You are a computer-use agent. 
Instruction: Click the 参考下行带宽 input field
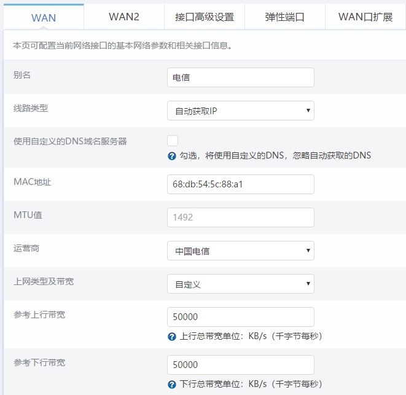coord(240,365)
